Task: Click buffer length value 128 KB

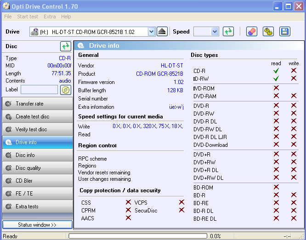Action: 175,90
